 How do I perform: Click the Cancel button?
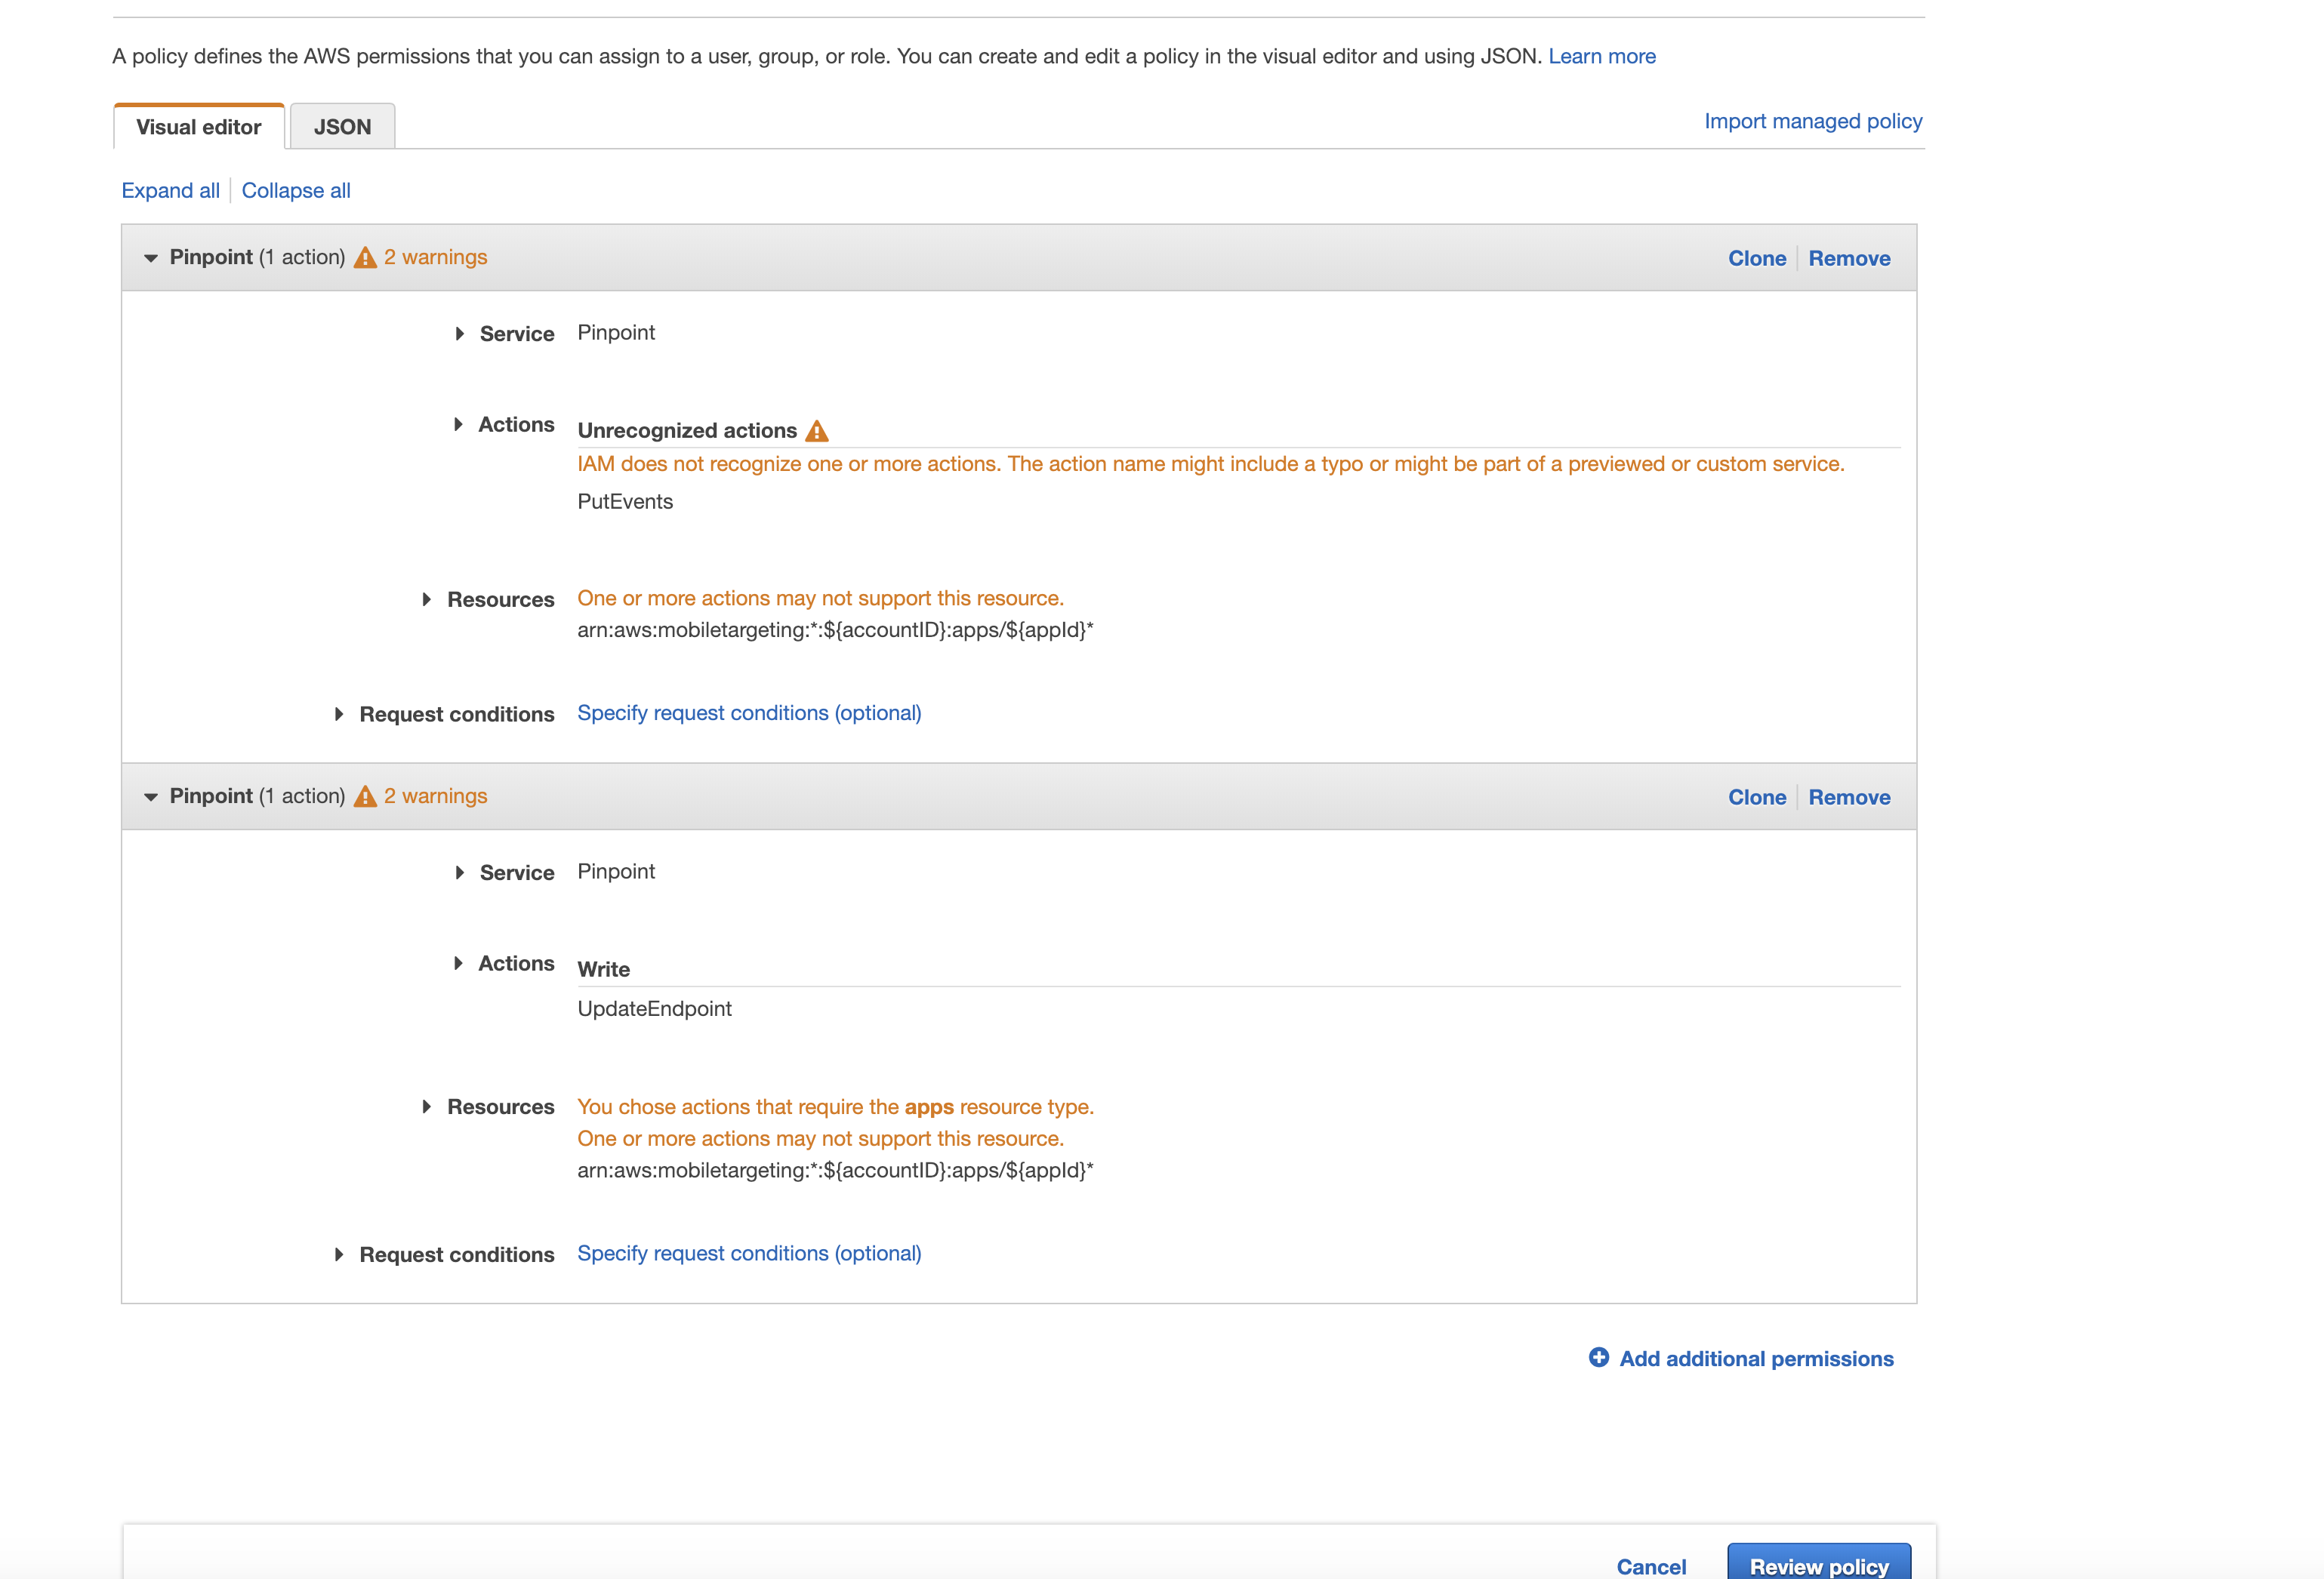1651,1566
